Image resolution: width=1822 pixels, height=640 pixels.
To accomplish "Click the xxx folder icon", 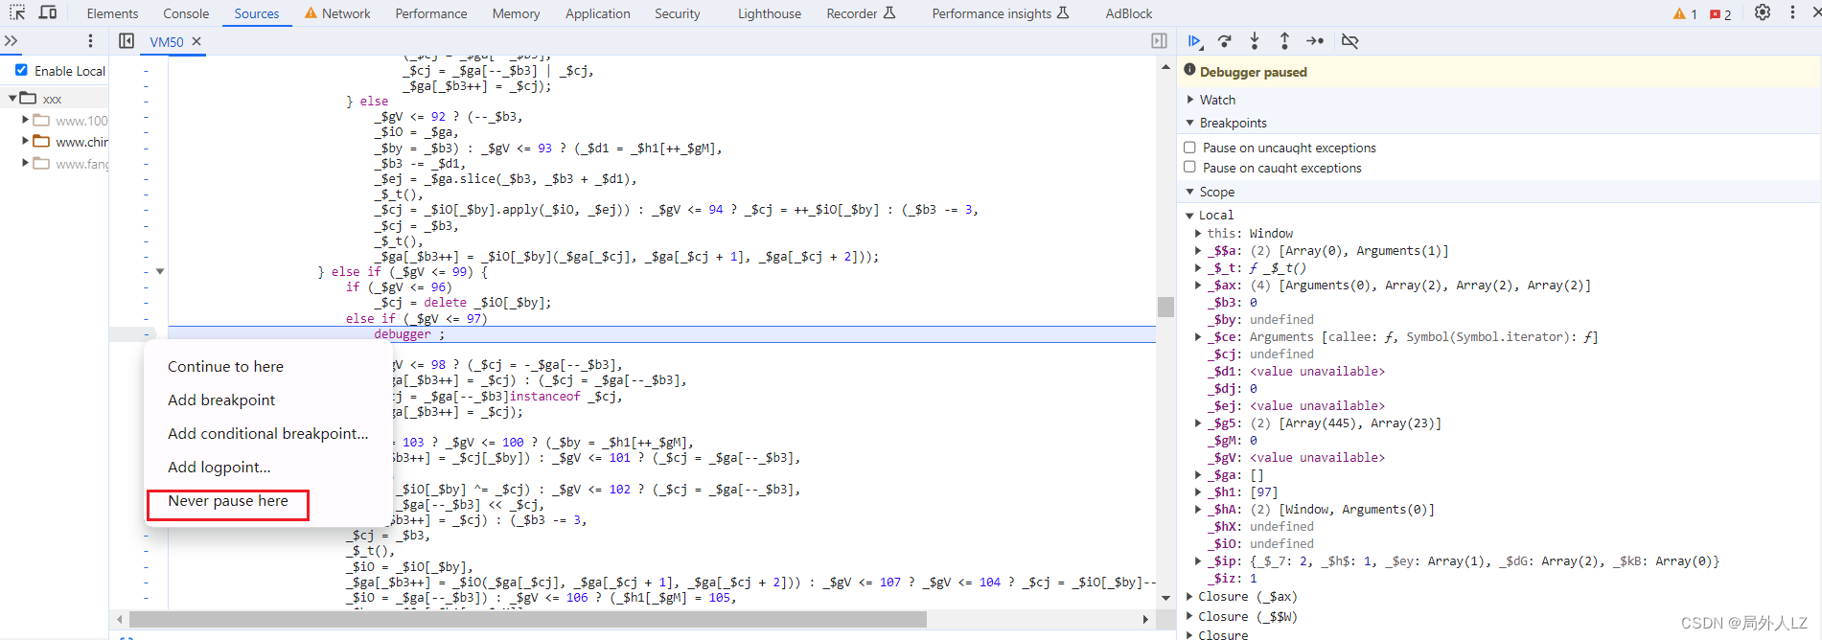I will [29, 98].
